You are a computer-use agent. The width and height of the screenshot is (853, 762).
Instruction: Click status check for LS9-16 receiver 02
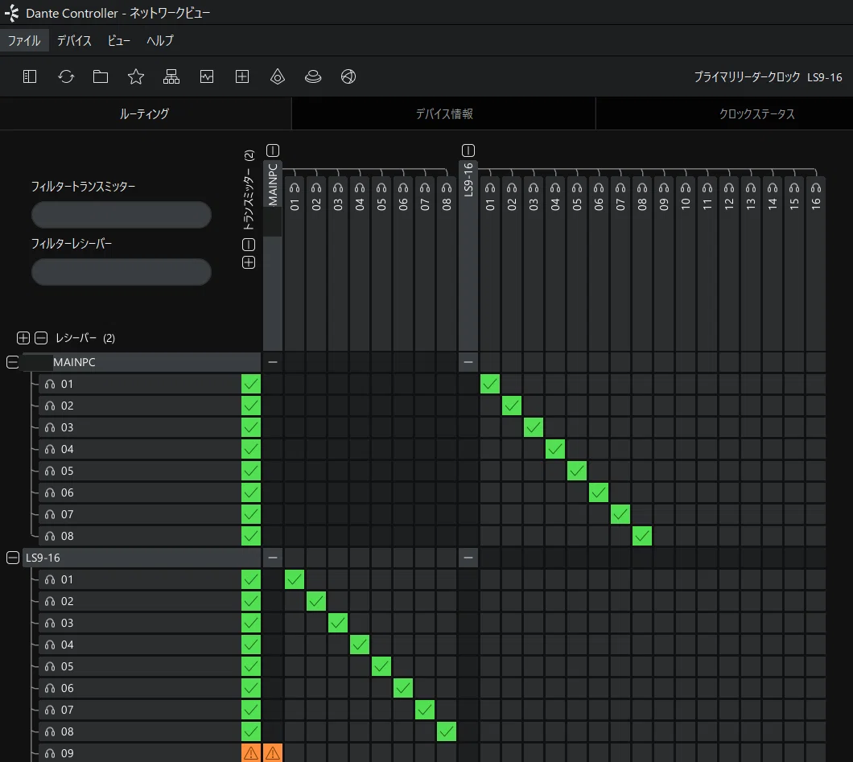coord(251,602)
